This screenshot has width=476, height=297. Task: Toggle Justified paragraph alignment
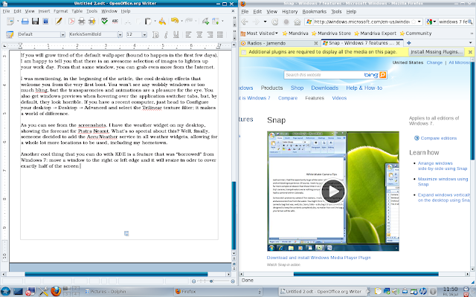click(x=220, y=35)
